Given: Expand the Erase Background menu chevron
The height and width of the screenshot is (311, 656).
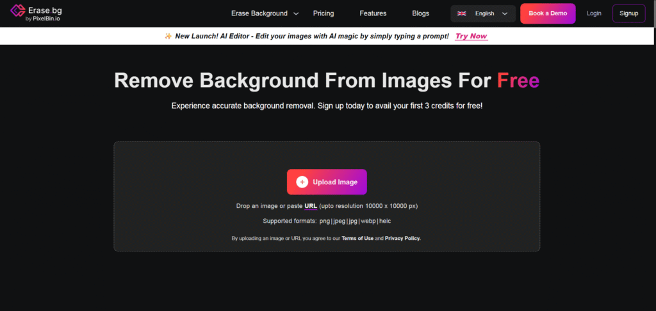Looking at the screenshot, I should coord(295,13).
